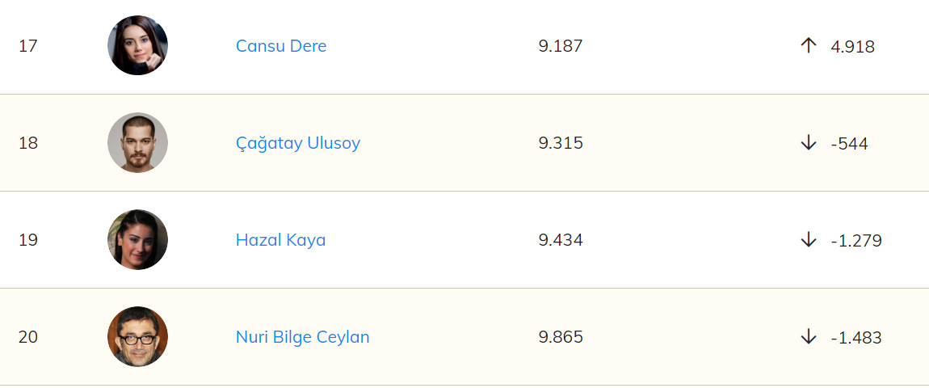Click rank number 19
Screen dimensions: 929x388
tap(28, 240)
